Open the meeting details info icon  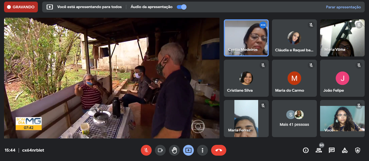click(306, 150)
